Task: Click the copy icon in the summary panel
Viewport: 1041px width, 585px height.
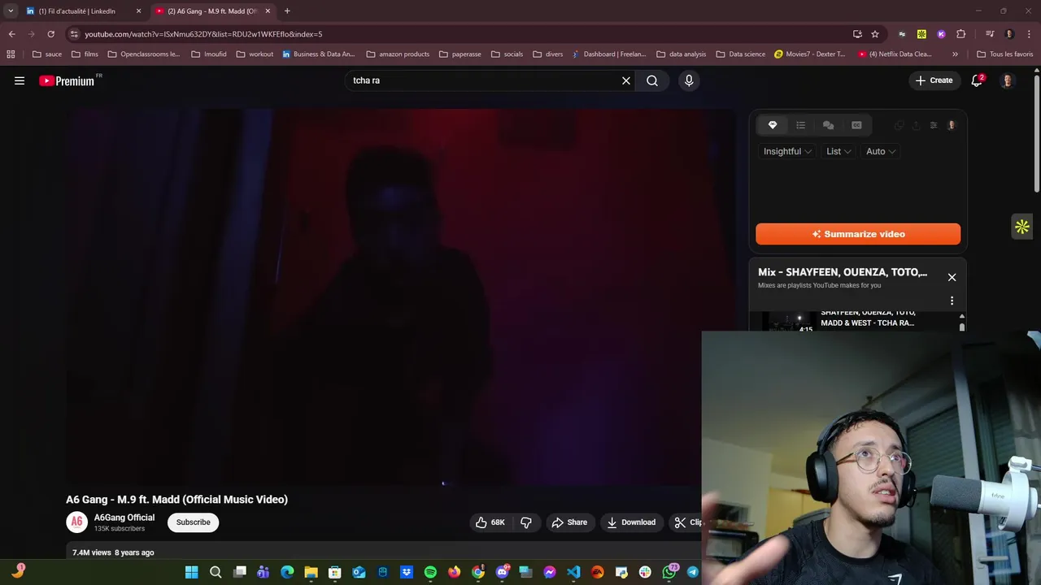Action: click(x=899, y=125)
